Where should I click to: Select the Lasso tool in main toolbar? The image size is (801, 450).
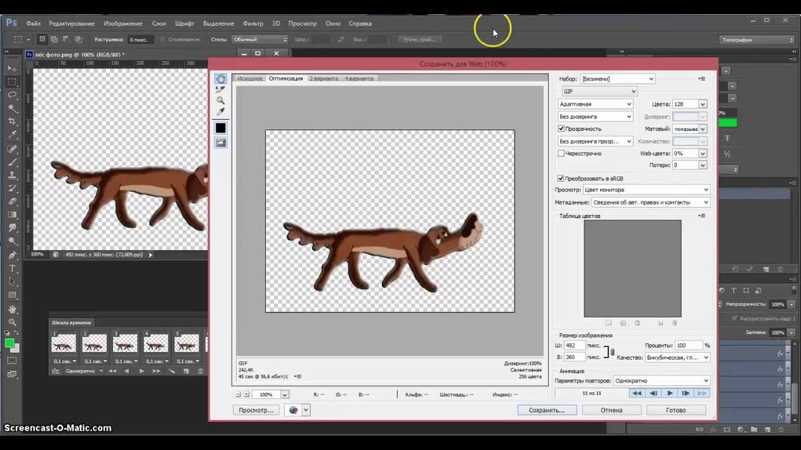[12, 94]
